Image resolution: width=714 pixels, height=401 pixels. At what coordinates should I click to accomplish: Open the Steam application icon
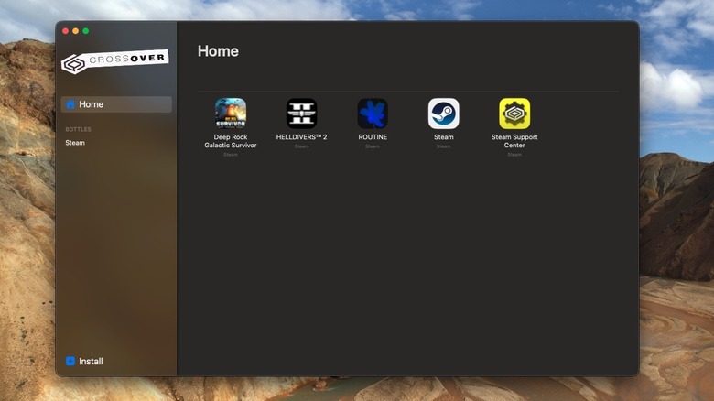444,113
